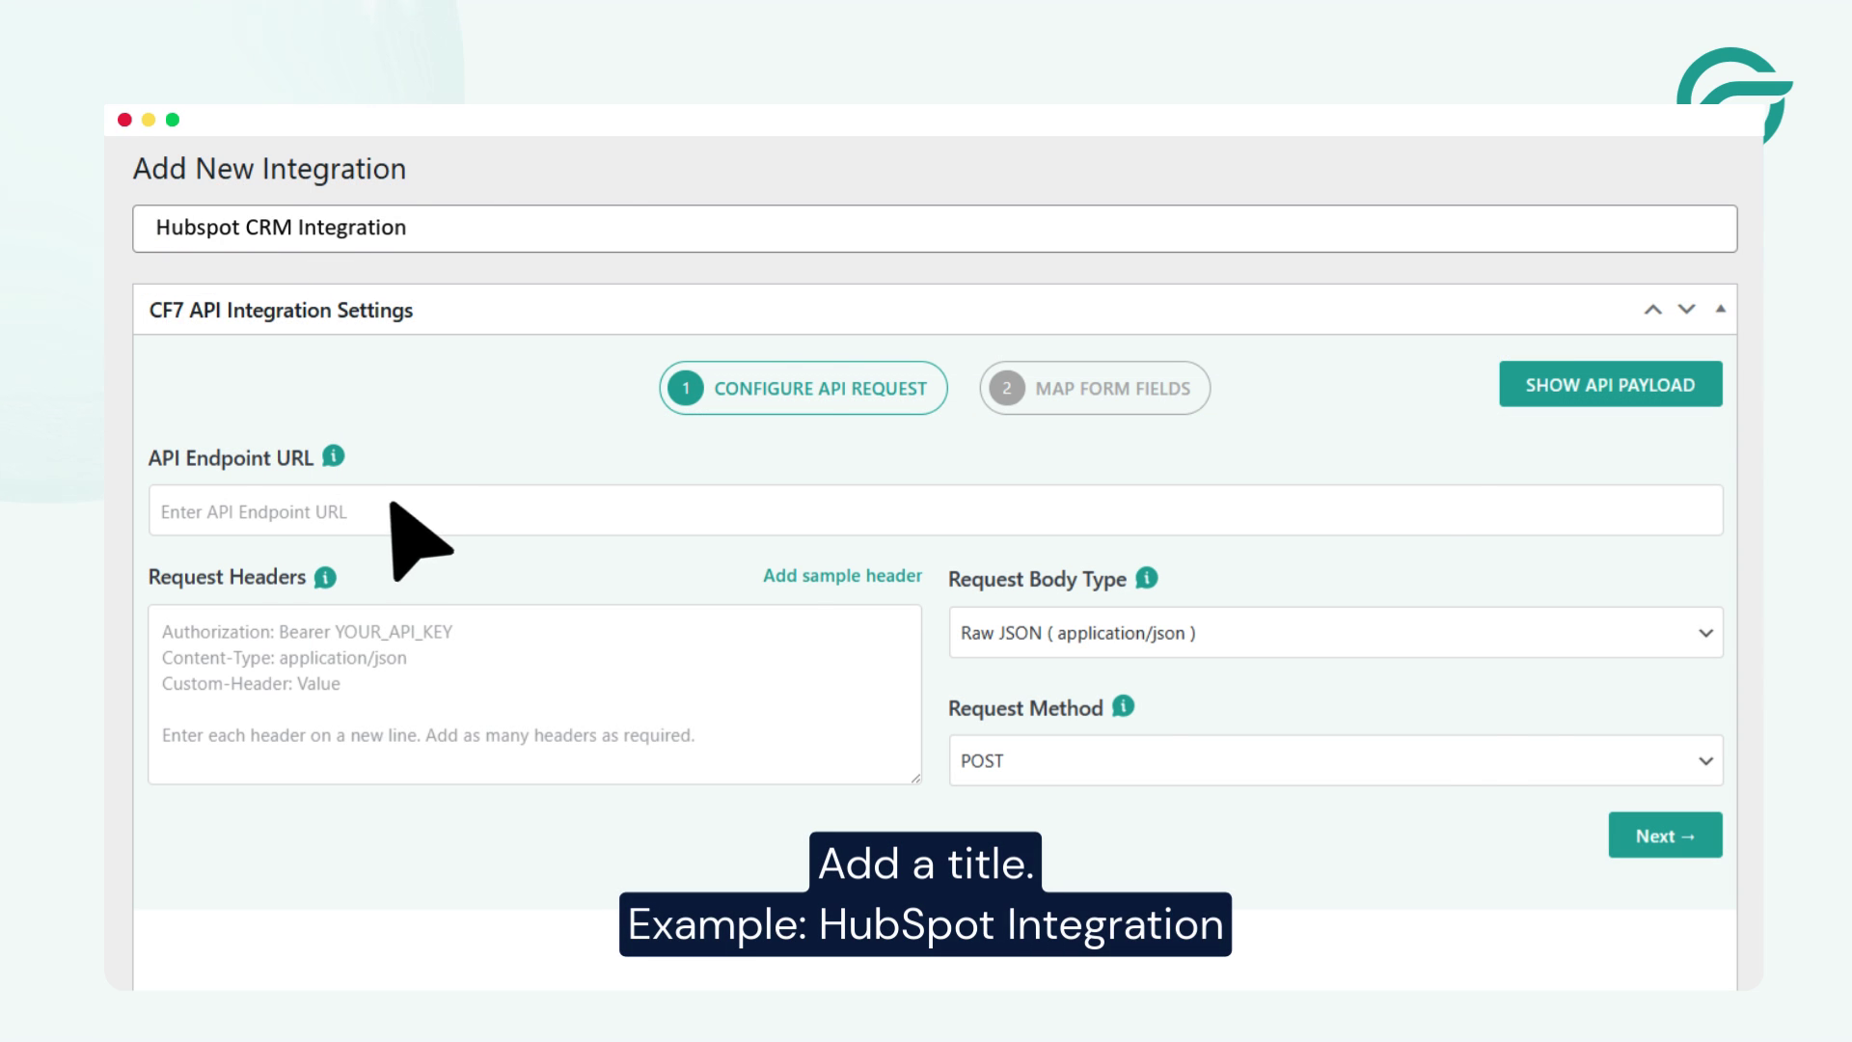Image resolution: width=1852 pixels, height=1042 pixels.
Task: Move the CF7 settings panel down using chevron
Action: point(1686,309)
